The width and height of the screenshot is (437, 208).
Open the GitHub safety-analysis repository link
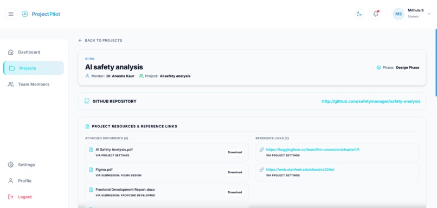coord(371,101)
